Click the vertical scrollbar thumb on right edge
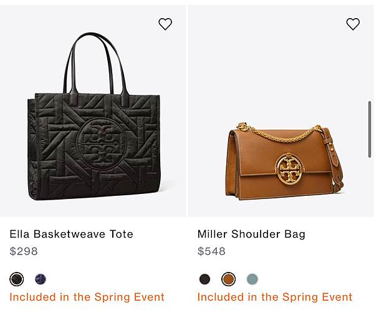This screenshot has height=315, width=374. click(x=370, y=129)
